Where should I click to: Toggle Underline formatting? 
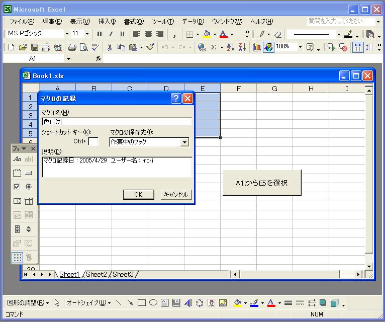coord(122,34)
